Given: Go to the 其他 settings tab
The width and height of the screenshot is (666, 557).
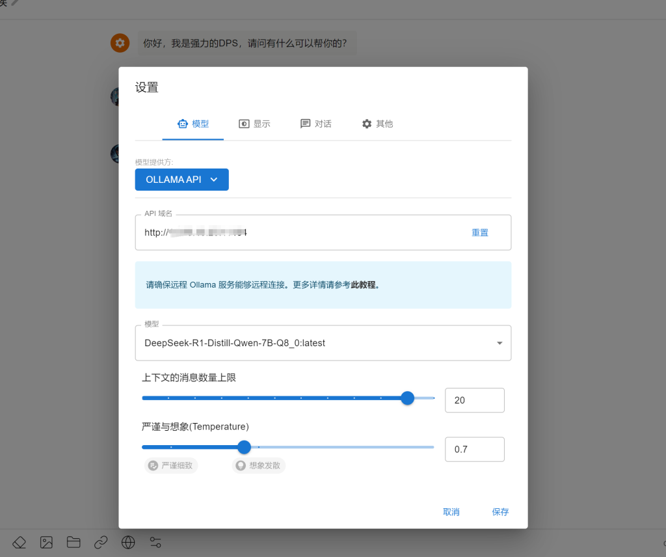Looking at the screenshot, I should [377, 124].
